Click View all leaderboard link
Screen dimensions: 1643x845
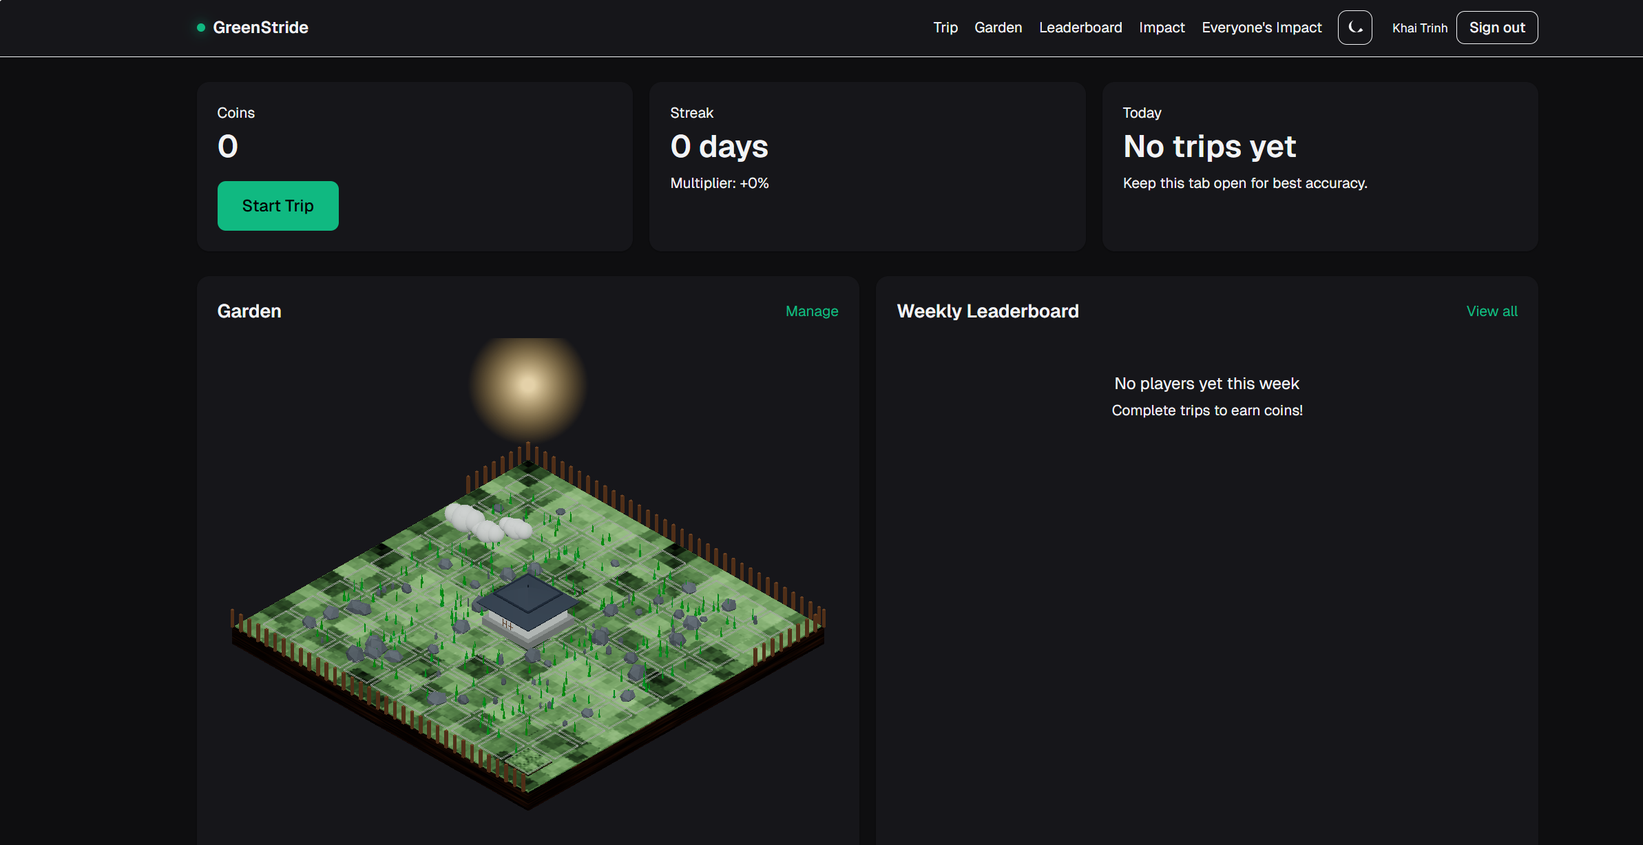[x=1491, y=311]
